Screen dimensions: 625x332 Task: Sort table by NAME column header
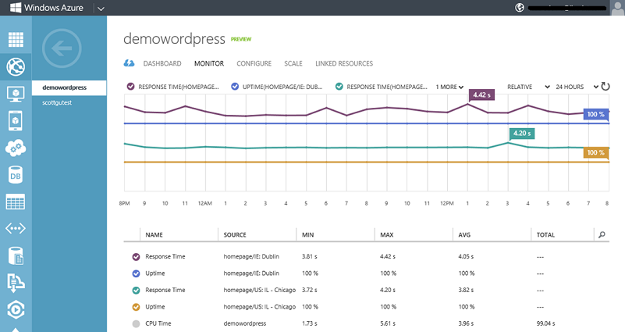[x=154, y=234]
